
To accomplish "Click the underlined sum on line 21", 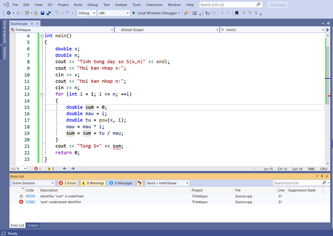I will pos(117,146).
